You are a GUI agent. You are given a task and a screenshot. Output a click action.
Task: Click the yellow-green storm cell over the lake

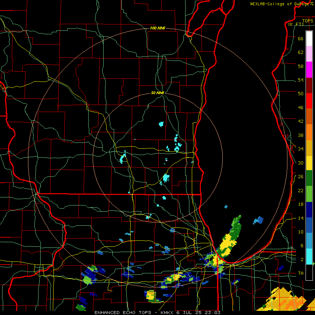[x=229, y=238]
